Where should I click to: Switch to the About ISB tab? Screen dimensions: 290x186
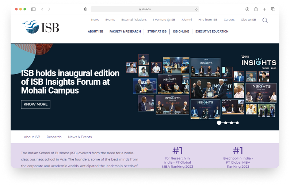click(x=32, y=137)
